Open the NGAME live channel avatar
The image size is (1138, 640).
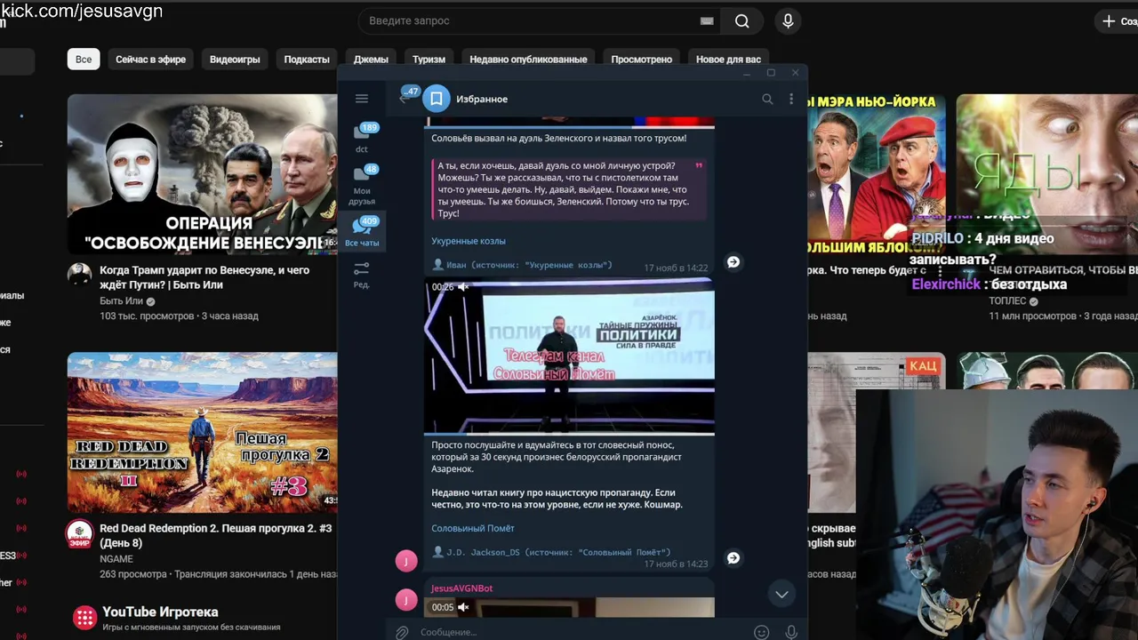[x=80, y=534]
